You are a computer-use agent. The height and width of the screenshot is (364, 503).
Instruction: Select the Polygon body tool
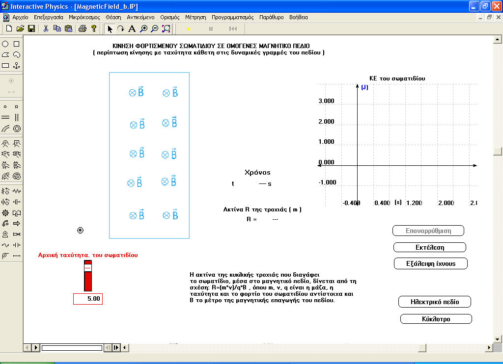[x=5, y=55]
